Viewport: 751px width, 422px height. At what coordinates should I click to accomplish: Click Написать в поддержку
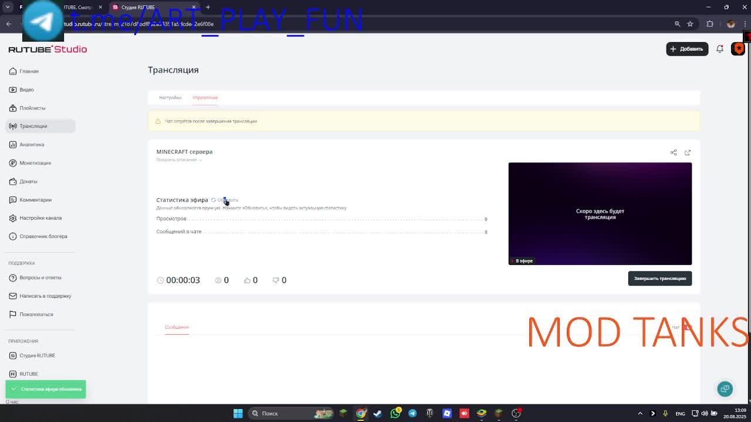40,296
